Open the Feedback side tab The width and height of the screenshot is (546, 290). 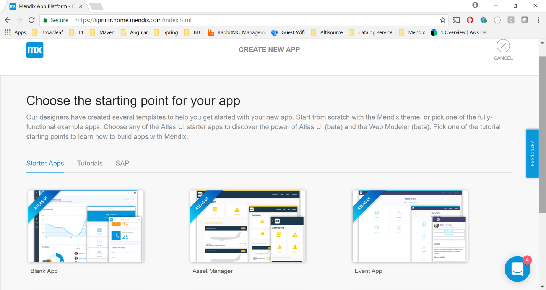pyautogui.click(x=532, y=153)
